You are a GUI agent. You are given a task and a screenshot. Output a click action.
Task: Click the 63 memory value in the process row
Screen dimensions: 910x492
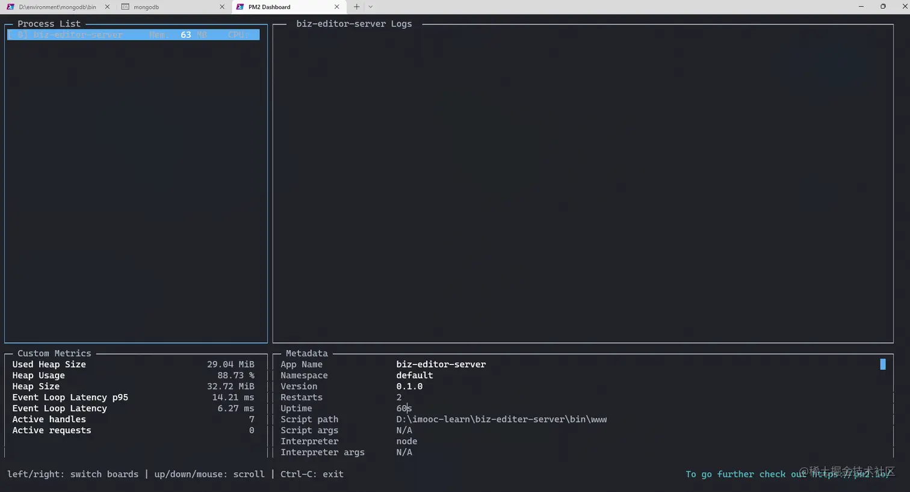(x=186, y=35)
